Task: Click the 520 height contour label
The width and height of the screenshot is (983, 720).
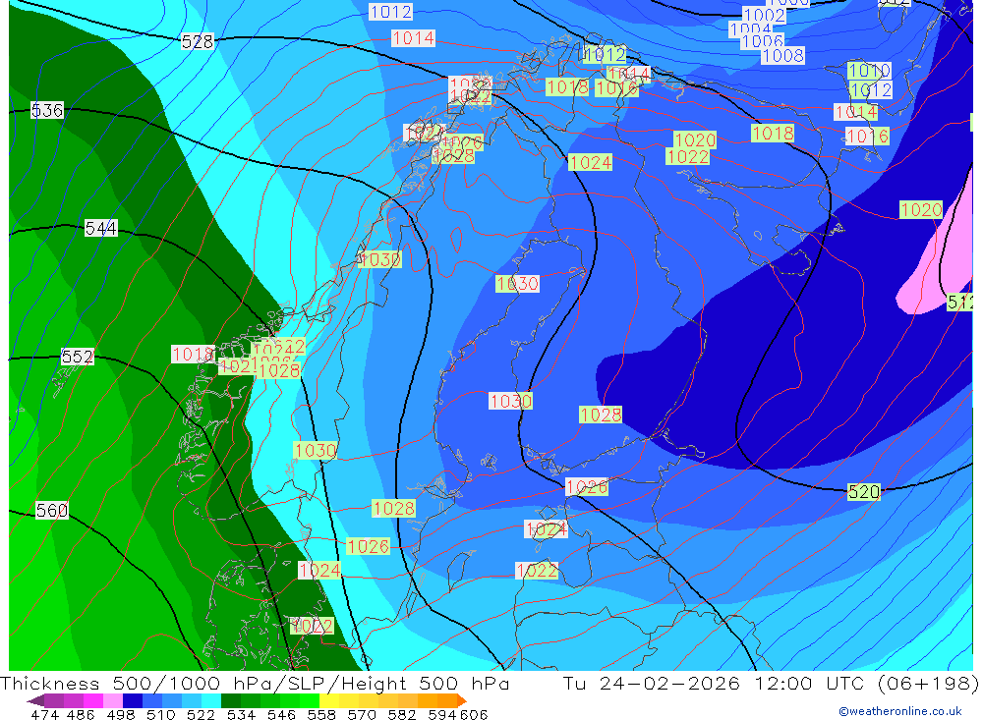Action: tap(864, 492)
